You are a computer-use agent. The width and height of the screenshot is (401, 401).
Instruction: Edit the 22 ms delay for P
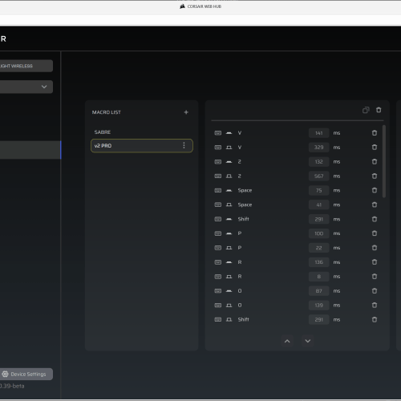(318, 248)
